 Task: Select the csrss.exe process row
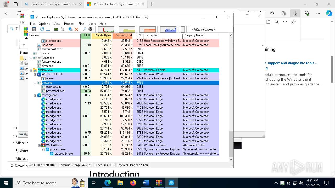124,53
